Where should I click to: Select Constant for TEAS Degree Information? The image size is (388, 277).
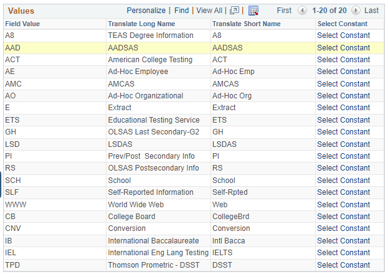(343, 35)
